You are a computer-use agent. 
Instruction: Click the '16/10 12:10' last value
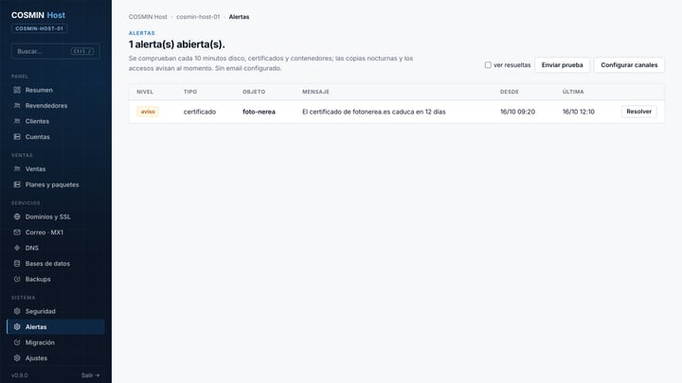579,112
